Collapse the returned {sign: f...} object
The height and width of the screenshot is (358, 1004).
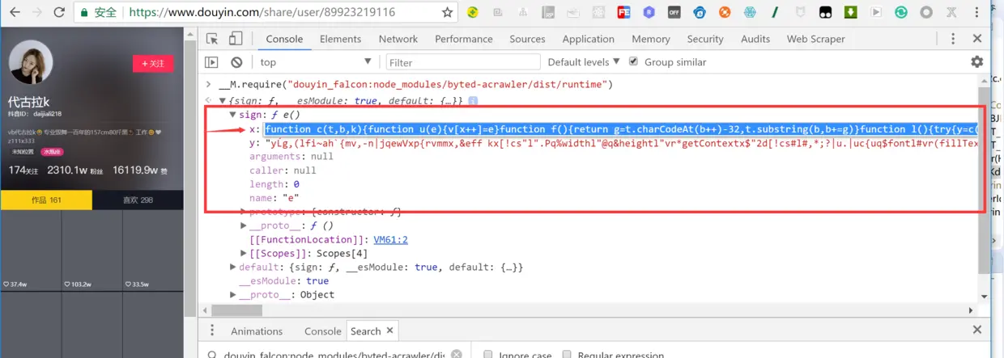(x=223, y=101)
